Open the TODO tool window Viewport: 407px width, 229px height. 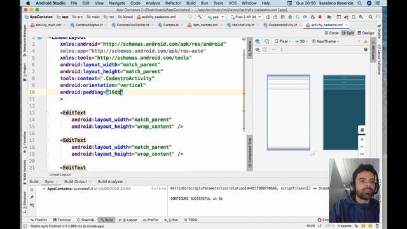pos(191,220)
